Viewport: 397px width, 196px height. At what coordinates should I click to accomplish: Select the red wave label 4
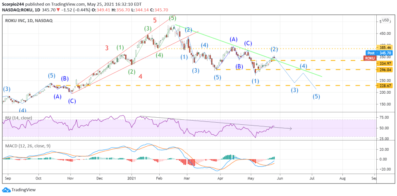(140, 76)
